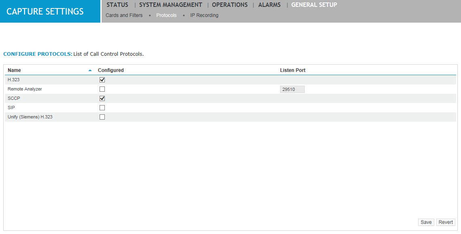This screenshot has height=234, width=461.
Task: Click the Remote Analyzer listen port field
Action: pyautogui.click(x=292, y=89)
